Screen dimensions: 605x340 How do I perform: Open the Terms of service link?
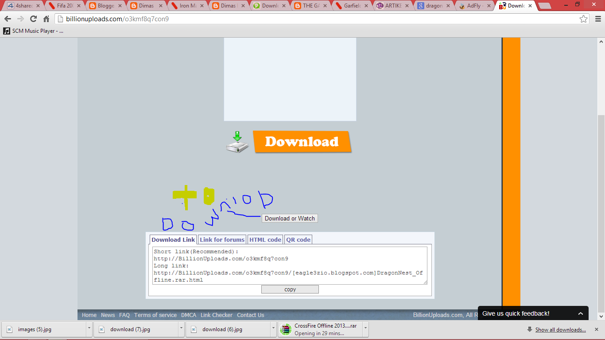pyautogui.click(x=155, y=315)
